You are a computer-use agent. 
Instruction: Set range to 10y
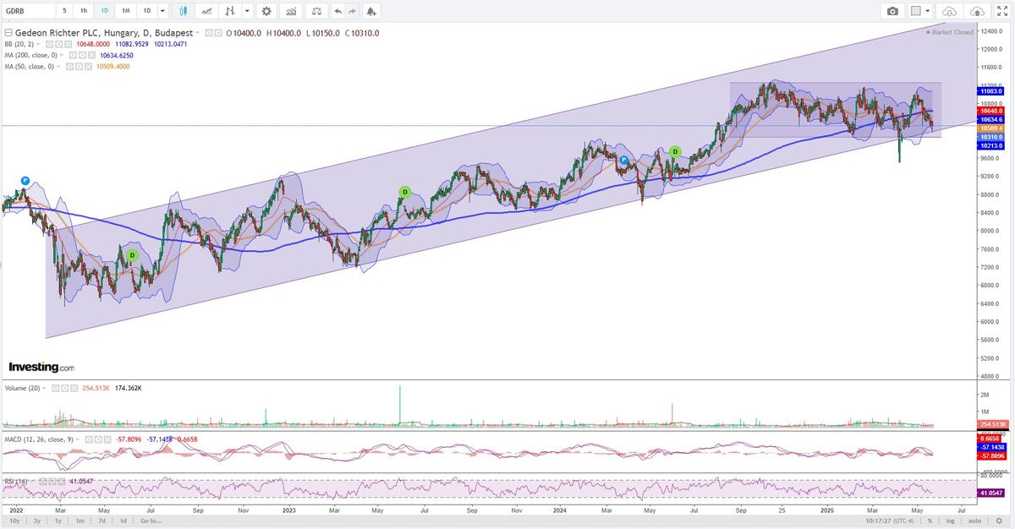pos(13,521)
